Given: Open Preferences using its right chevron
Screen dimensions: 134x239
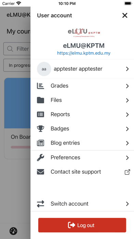Looking at the screenshot, I should 127,158.
